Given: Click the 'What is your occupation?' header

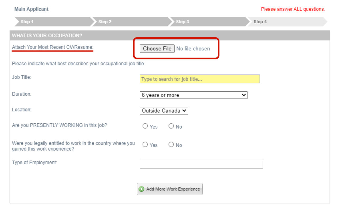Looking at the screenshot, I should (47, 35).
